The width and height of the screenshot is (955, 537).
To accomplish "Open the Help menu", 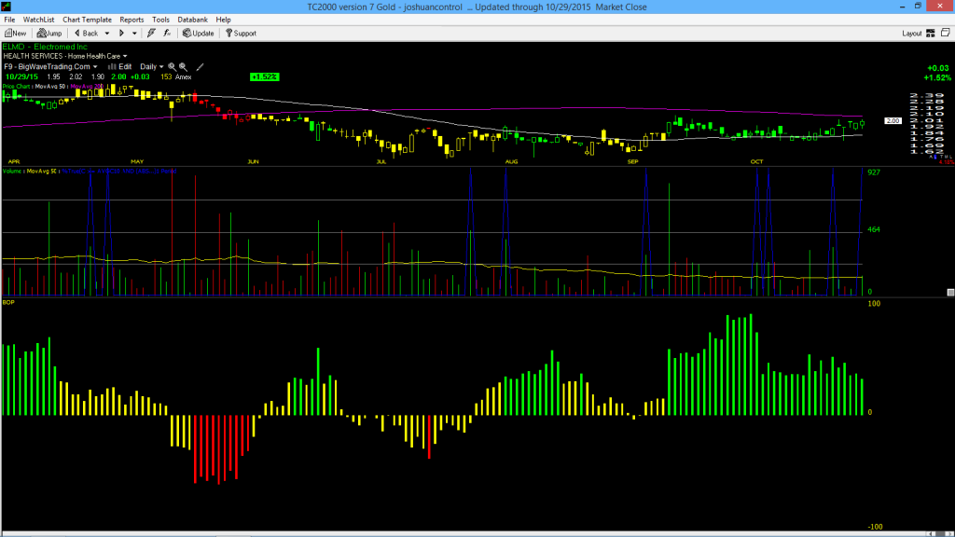I will pos(224,20).
